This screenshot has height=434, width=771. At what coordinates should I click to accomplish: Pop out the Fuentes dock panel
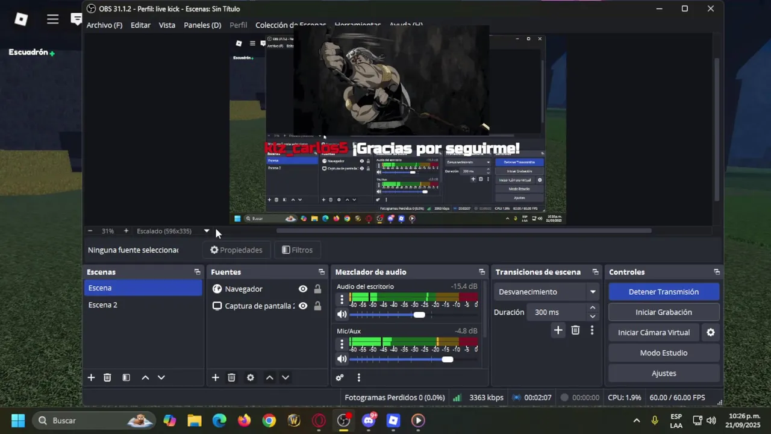tap(322, 272)
